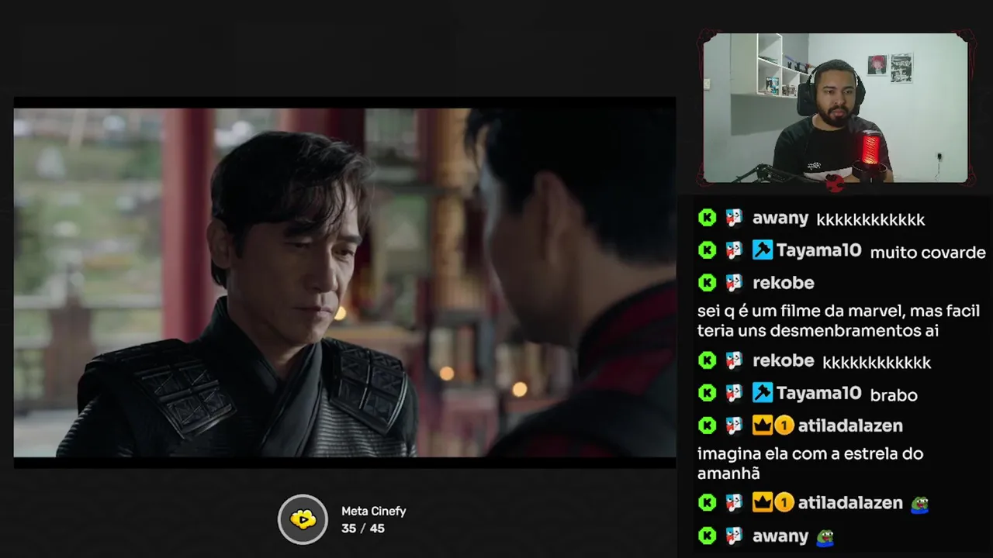Click frog emoji after awany's username

tap(825, 537)
